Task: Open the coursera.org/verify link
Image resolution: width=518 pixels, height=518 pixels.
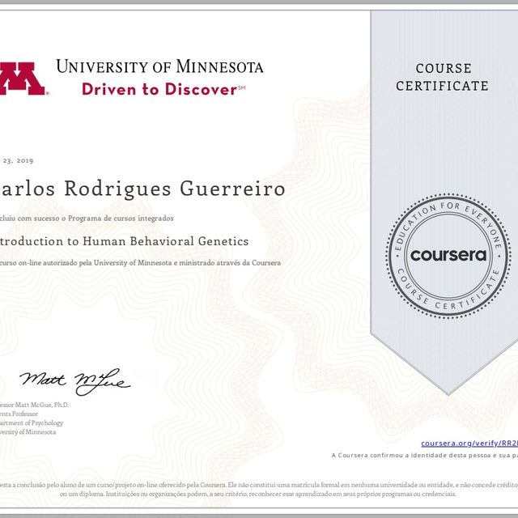Action: pyautogui.click(x=469, y=444)
